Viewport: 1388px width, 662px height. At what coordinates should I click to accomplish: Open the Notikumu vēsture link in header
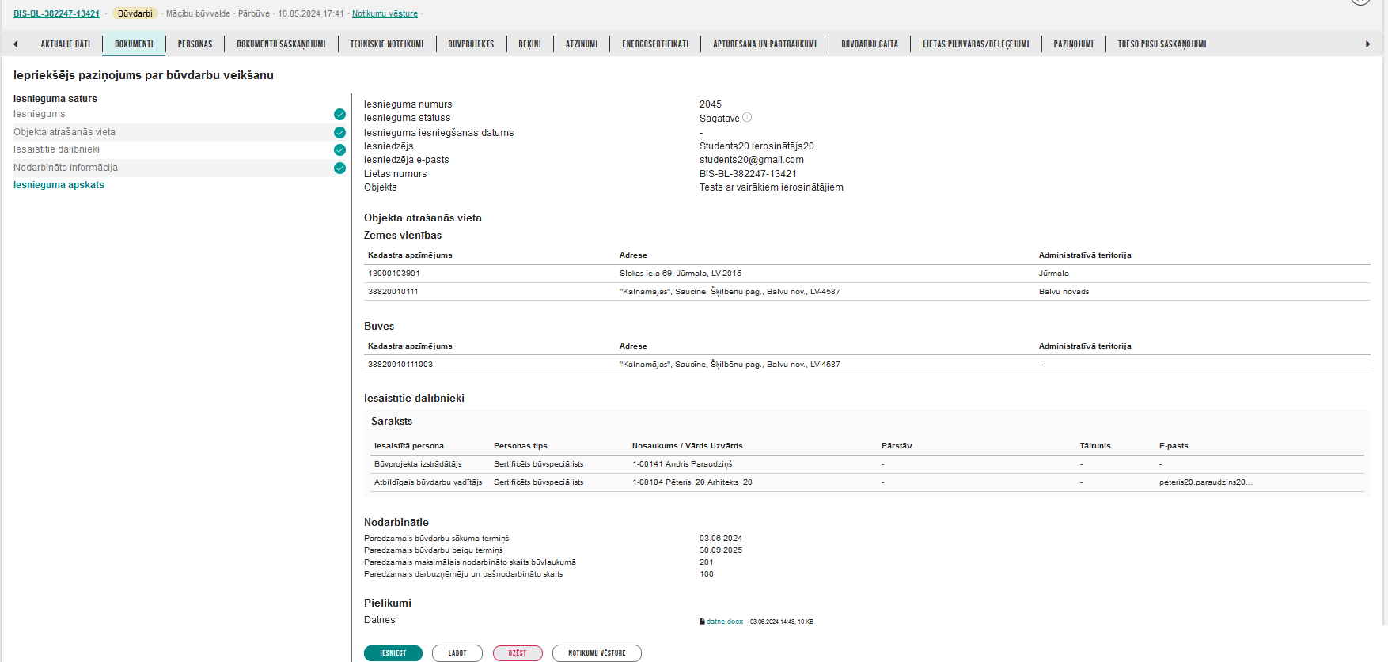385,13
